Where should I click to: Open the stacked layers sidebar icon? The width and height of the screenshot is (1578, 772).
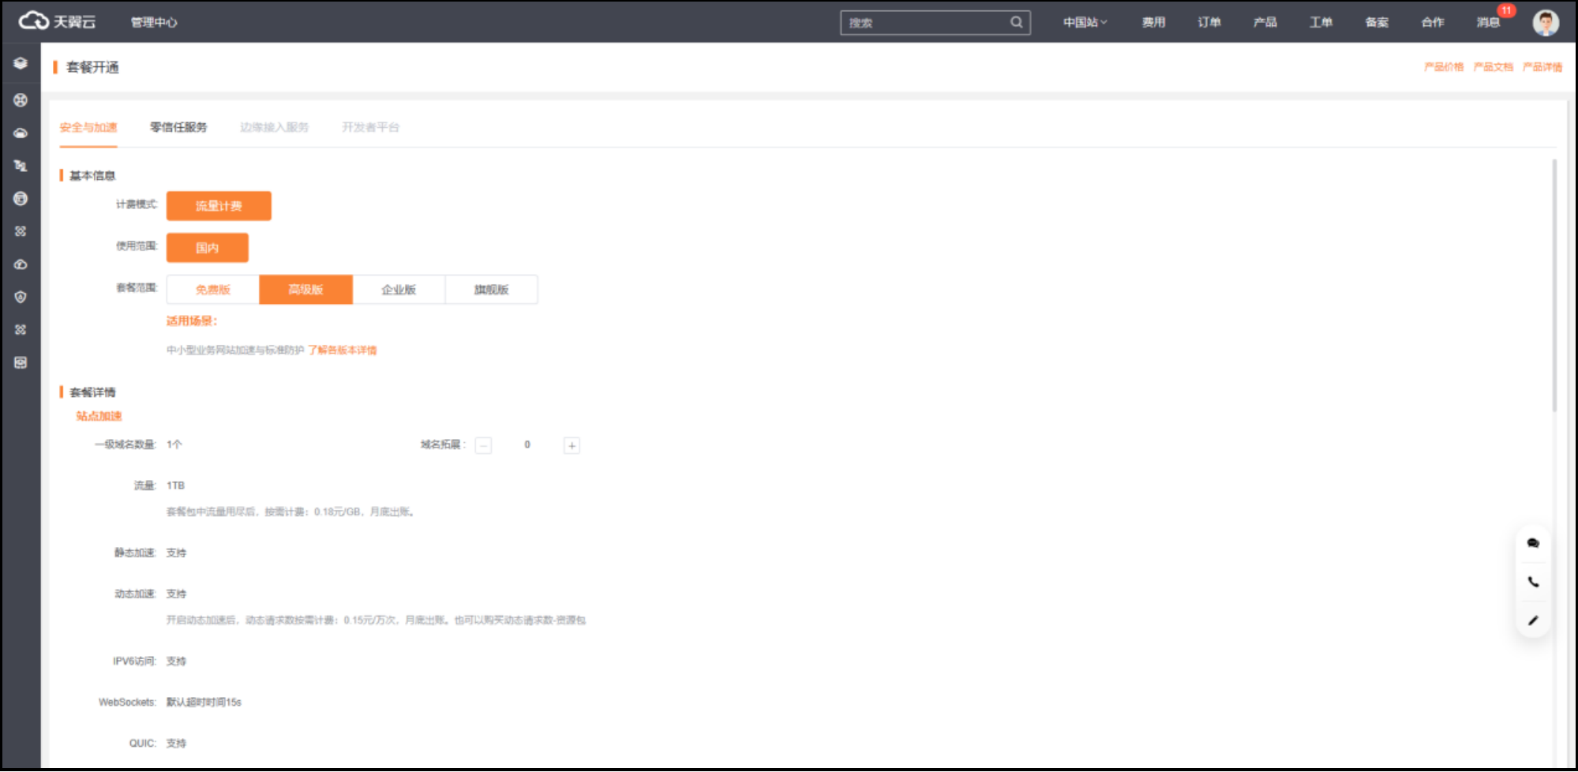point(21,63)
